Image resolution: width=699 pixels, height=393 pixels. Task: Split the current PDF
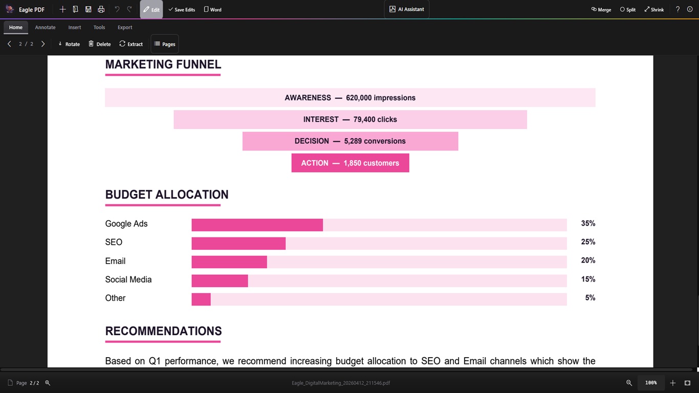coord(627,9)
